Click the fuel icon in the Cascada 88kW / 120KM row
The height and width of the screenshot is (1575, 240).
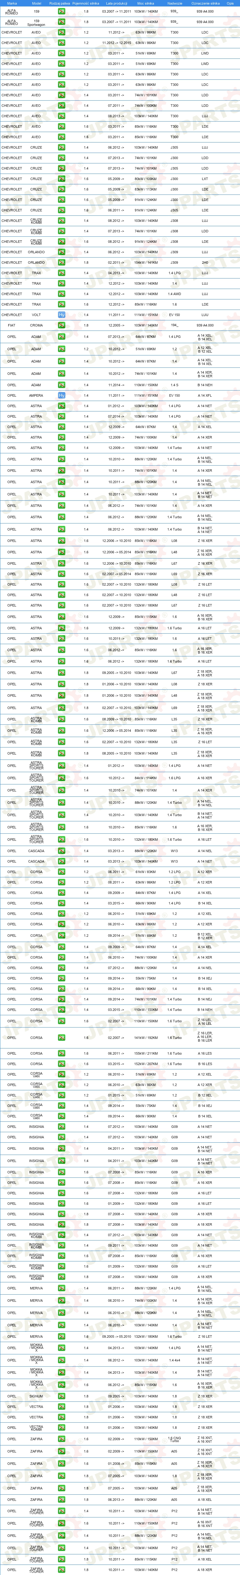click(x=61, y=851)
